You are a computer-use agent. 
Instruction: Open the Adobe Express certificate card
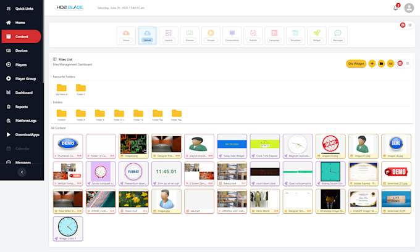pos(363,174)
